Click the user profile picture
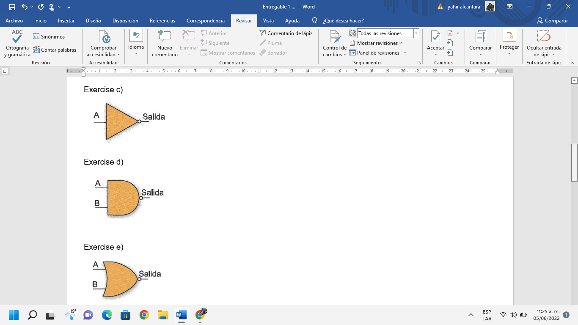Screen dimensions: 578x325 coord(490,6)
